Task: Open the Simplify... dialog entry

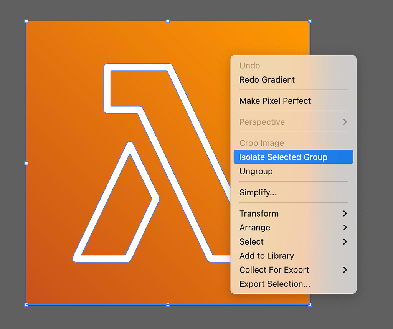Action: [x=293, y=192]
